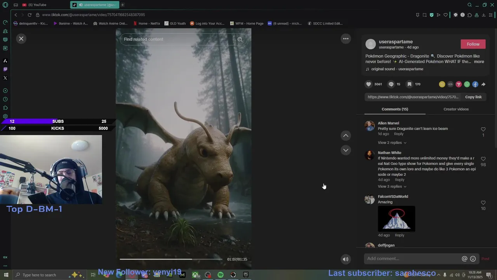Image resolution: width=497 pixels, height=280 pixels.
Task: Send to friends via red paper plane icon
Action: click(459, 84)
